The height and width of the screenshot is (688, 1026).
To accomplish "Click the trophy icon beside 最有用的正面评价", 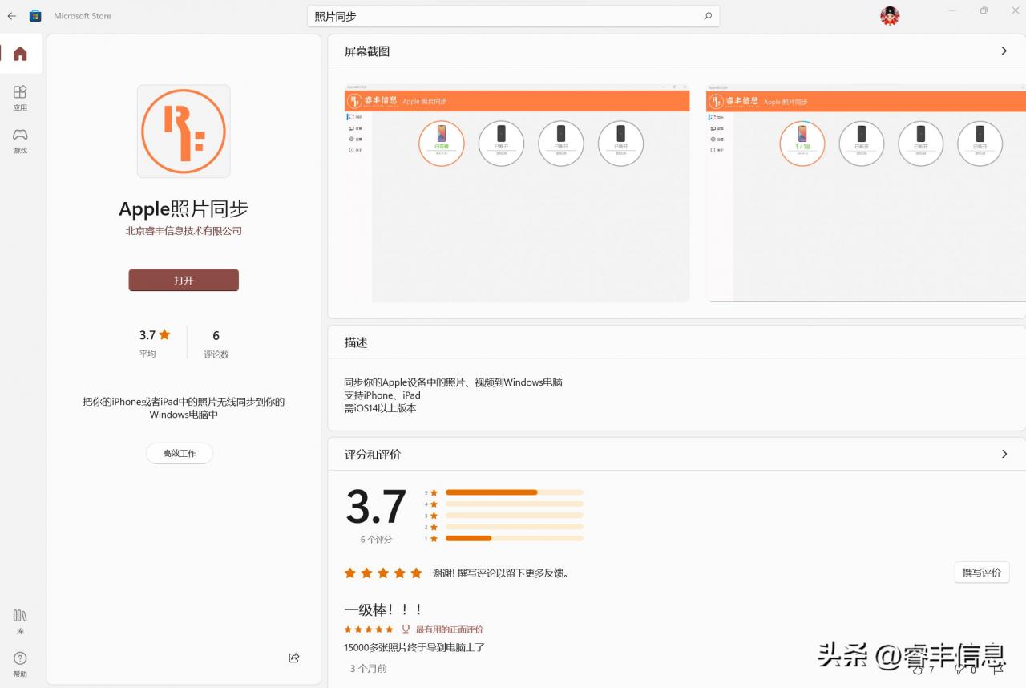I will [x=406, y=629].
